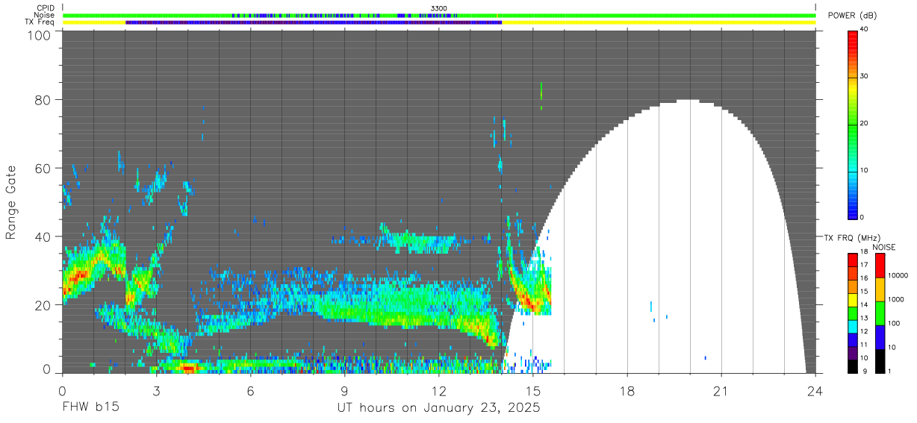Screen dimensions: 917x423
Task: Click the 9 MHz label on frequency legend
Action: click(x=865, y=371)
